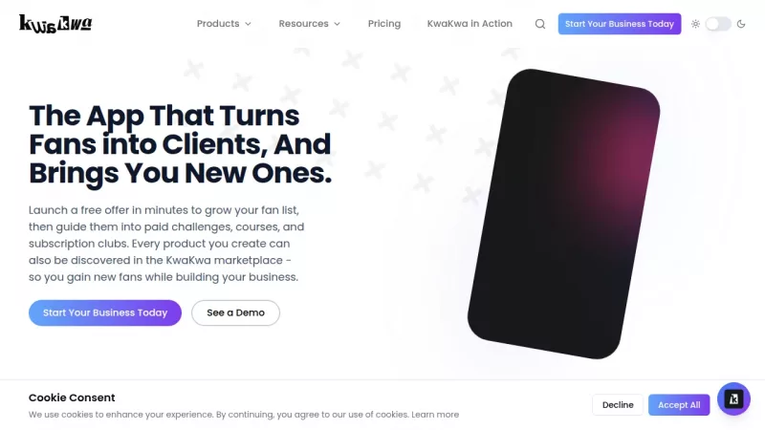Open the Learn more cookie link
Image resolution: width=765 pixels, height=430 pixels.
435,415
